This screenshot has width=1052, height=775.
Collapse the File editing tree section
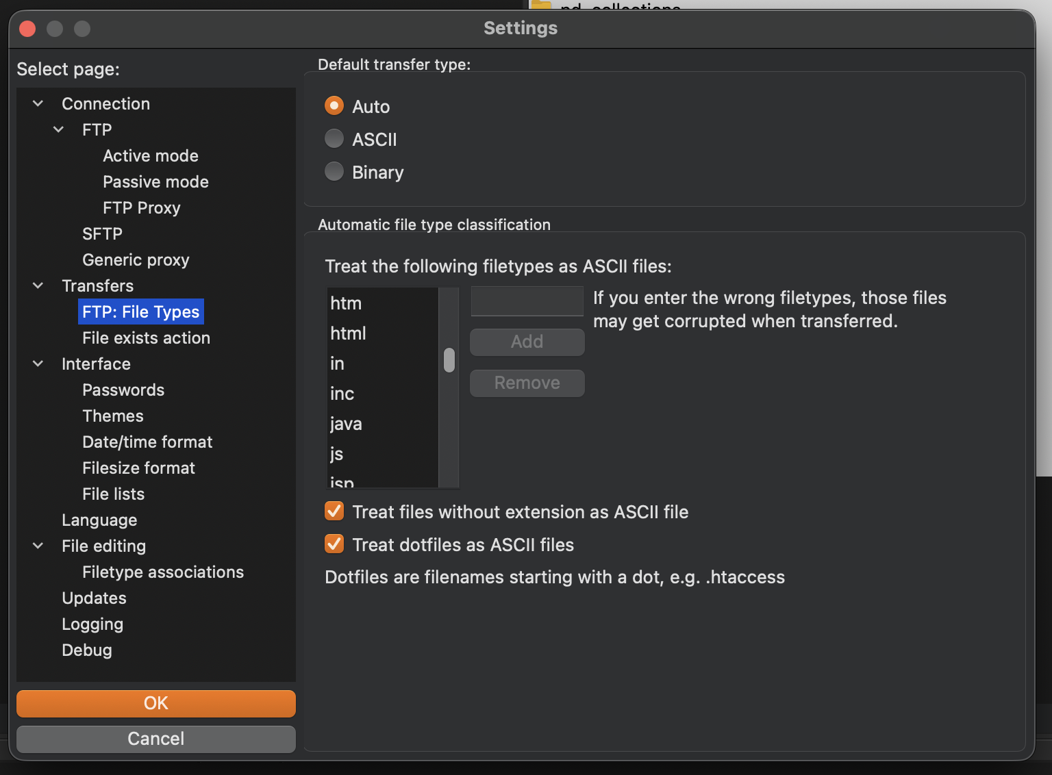pyautogui.click(x=38, y=546)
